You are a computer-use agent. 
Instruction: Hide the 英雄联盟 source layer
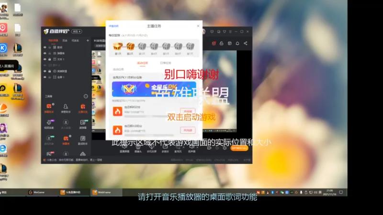click(45, 71)
